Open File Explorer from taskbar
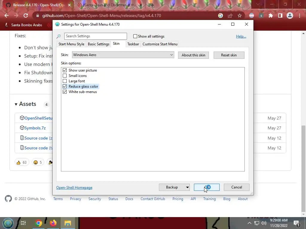306x229 pixels. (x=68, y=223)
